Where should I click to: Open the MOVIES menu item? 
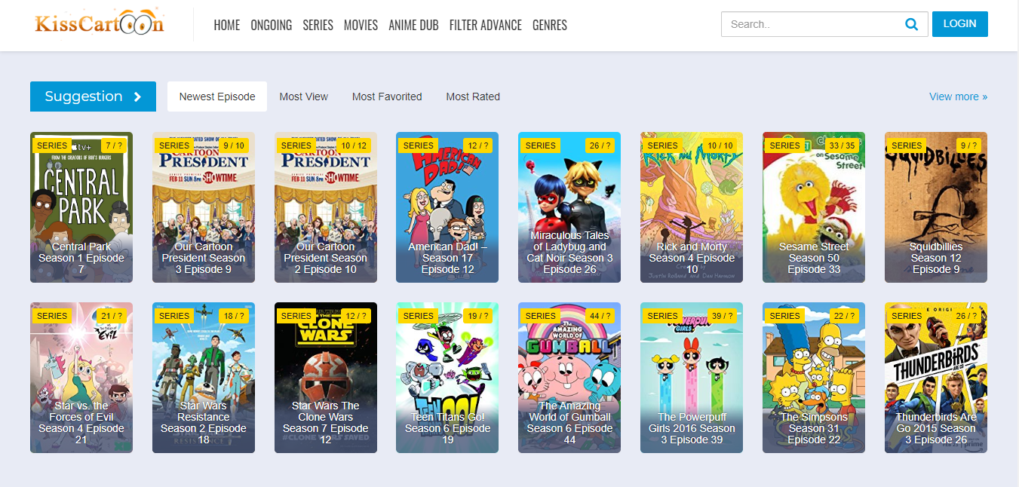tap(361, 25)
